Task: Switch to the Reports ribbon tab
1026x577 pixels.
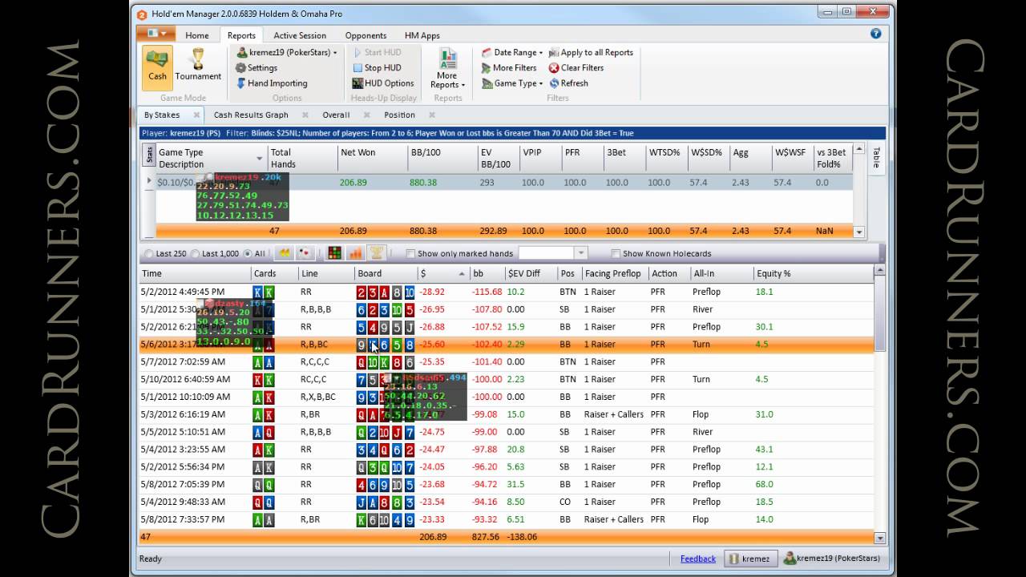Action: (x=241, y=35)
